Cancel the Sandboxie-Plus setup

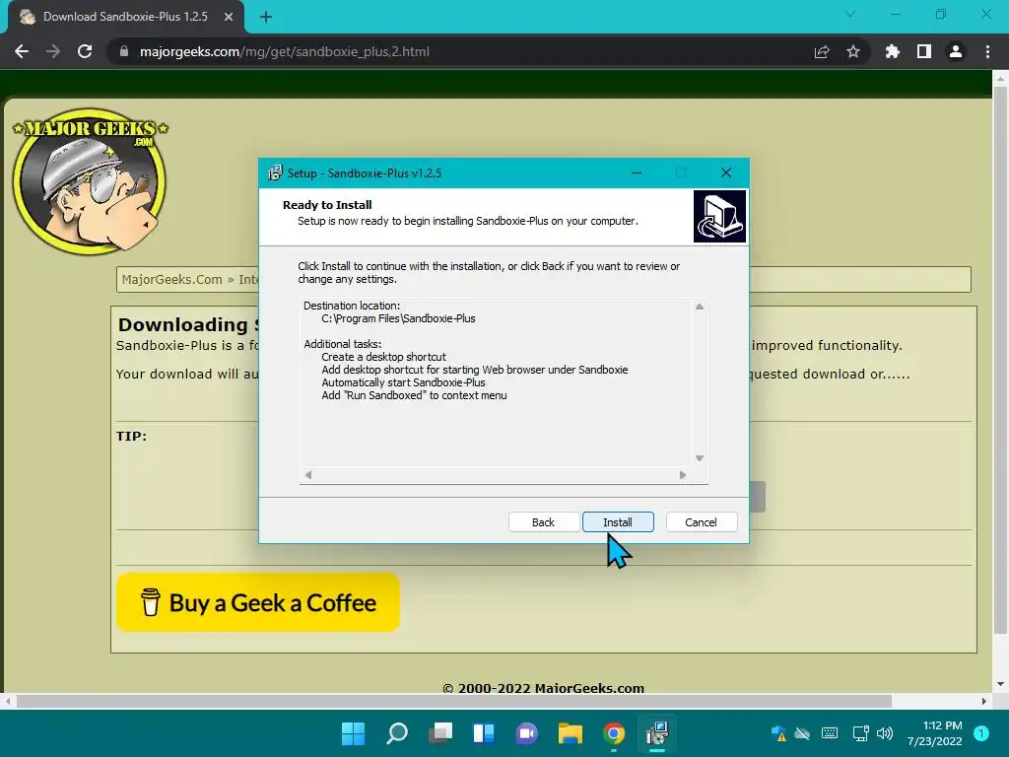pyautogui.click(x=701, y=522)
